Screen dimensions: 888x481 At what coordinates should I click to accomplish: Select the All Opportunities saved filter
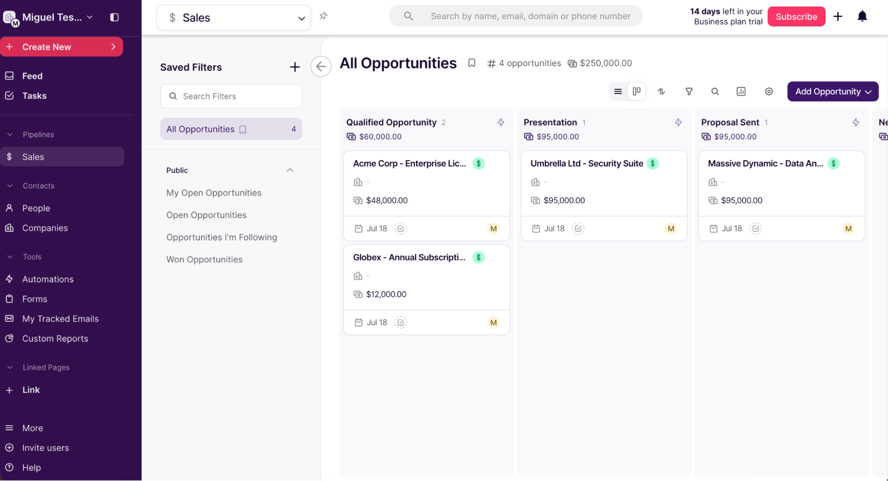click(x=231, y=129)
